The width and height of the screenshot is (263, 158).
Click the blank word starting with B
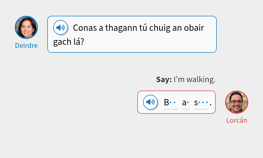[170, 103]
